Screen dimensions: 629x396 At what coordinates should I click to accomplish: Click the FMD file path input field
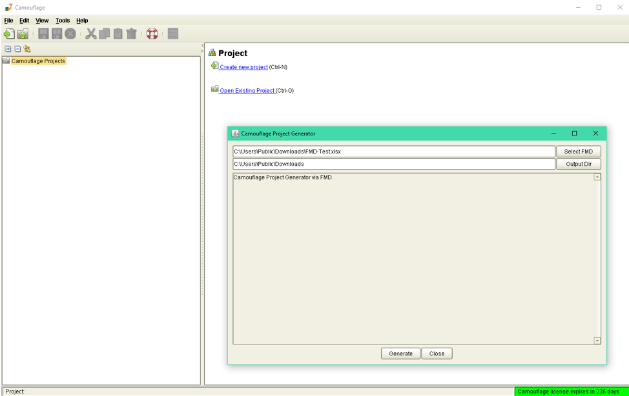click(393, 152)
